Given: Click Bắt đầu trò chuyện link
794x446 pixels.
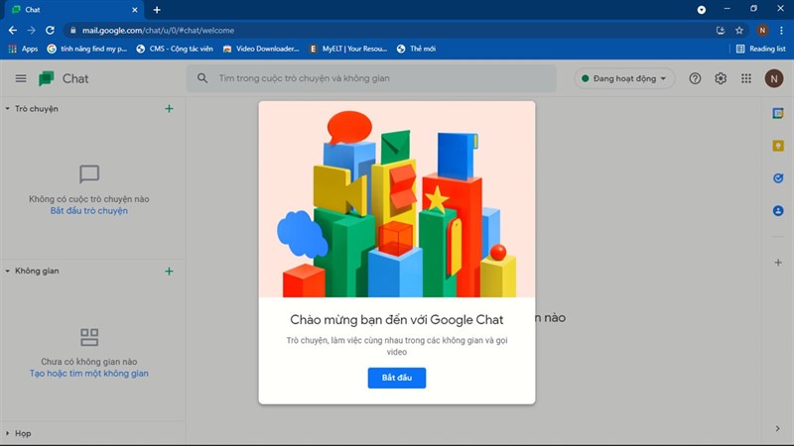Looking at the screenshot, I should 88,211.
